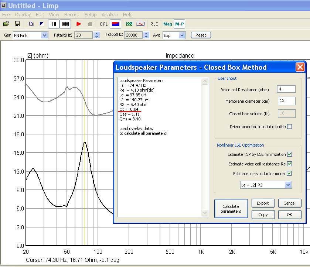310x267 pixels.
Task: Click the CAL calibrate toolbar button
Action: tap(104, 24)
